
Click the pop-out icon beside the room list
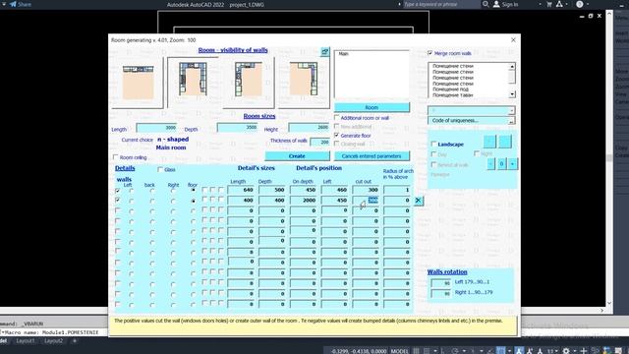click(x=325, y=52)
